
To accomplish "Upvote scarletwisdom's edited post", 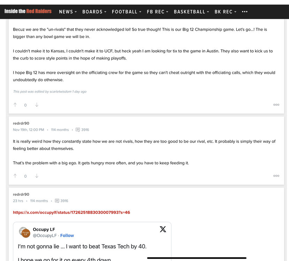I will (x=15, y=105).
